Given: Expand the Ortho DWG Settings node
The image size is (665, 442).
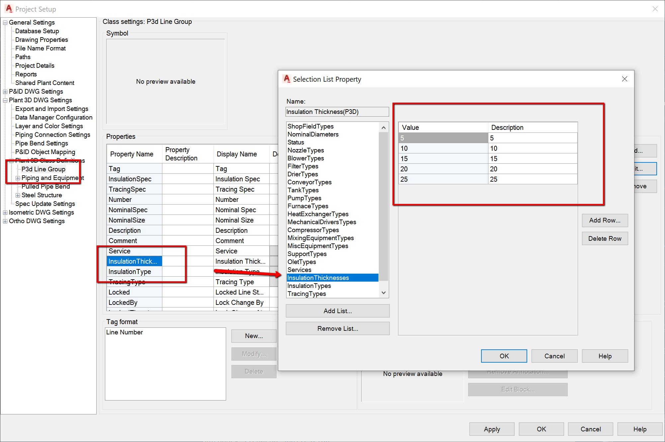Looking at the screenshot, I should (5, 221).
